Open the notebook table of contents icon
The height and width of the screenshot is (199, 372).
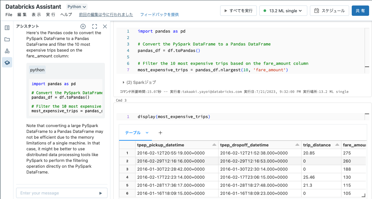(x=7, y=28)
